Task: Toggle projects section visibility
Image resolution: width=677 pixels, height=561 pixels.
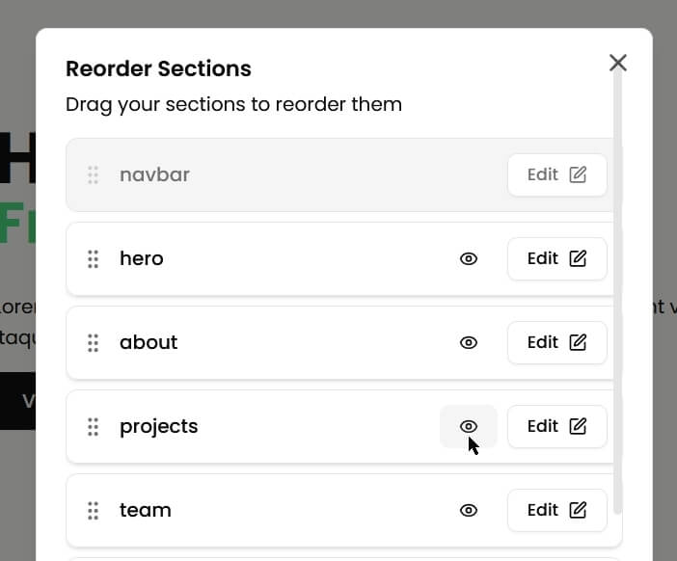Action: click(x=469, y=426)
